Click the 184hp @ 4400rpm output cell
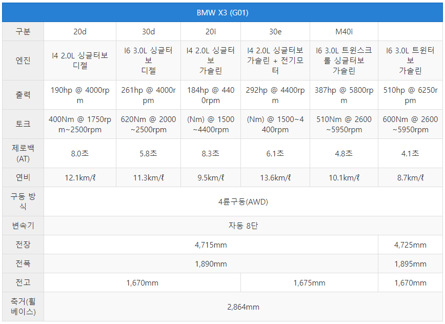Viewport: 445px width, 324px height. point(211,95)
